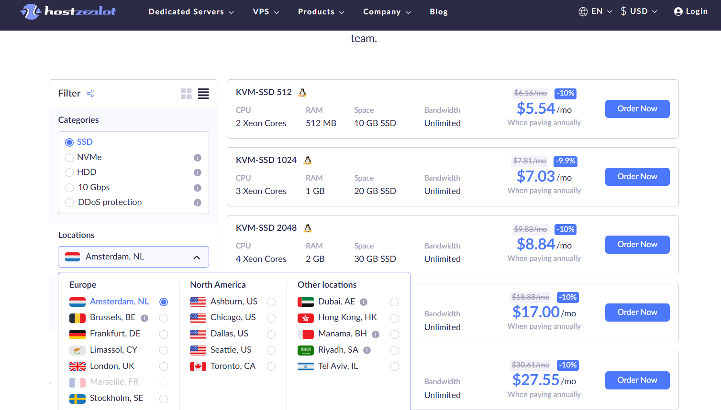
Task: Click the Hong Kong flag icon
Action: [306, 318]
